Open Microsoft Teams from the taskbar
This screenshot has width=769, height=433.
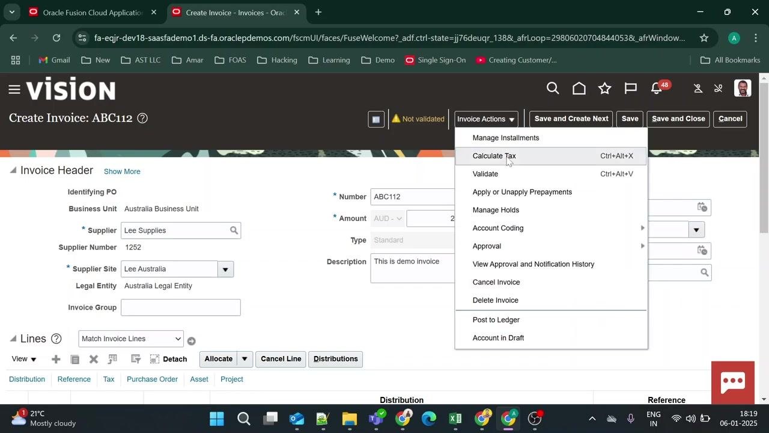pos(377,419)
